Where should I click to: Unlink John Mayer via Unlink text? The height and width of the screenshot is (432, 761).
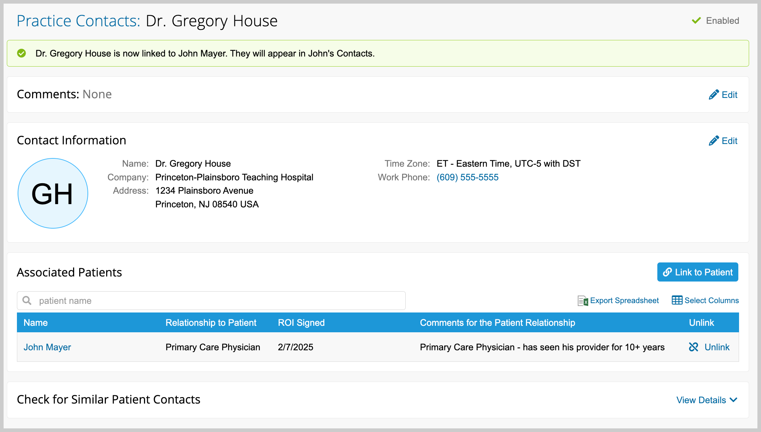[717, 347]
